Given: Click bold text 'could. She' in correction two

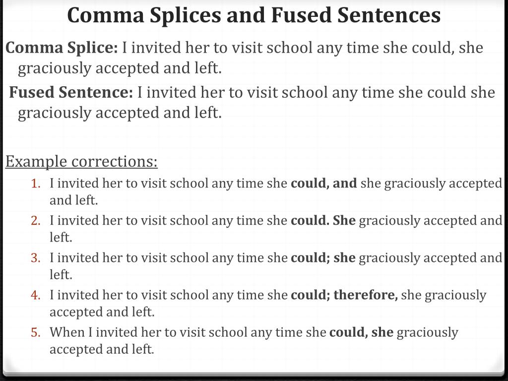Looking at the screenshot, I should 323,221.
